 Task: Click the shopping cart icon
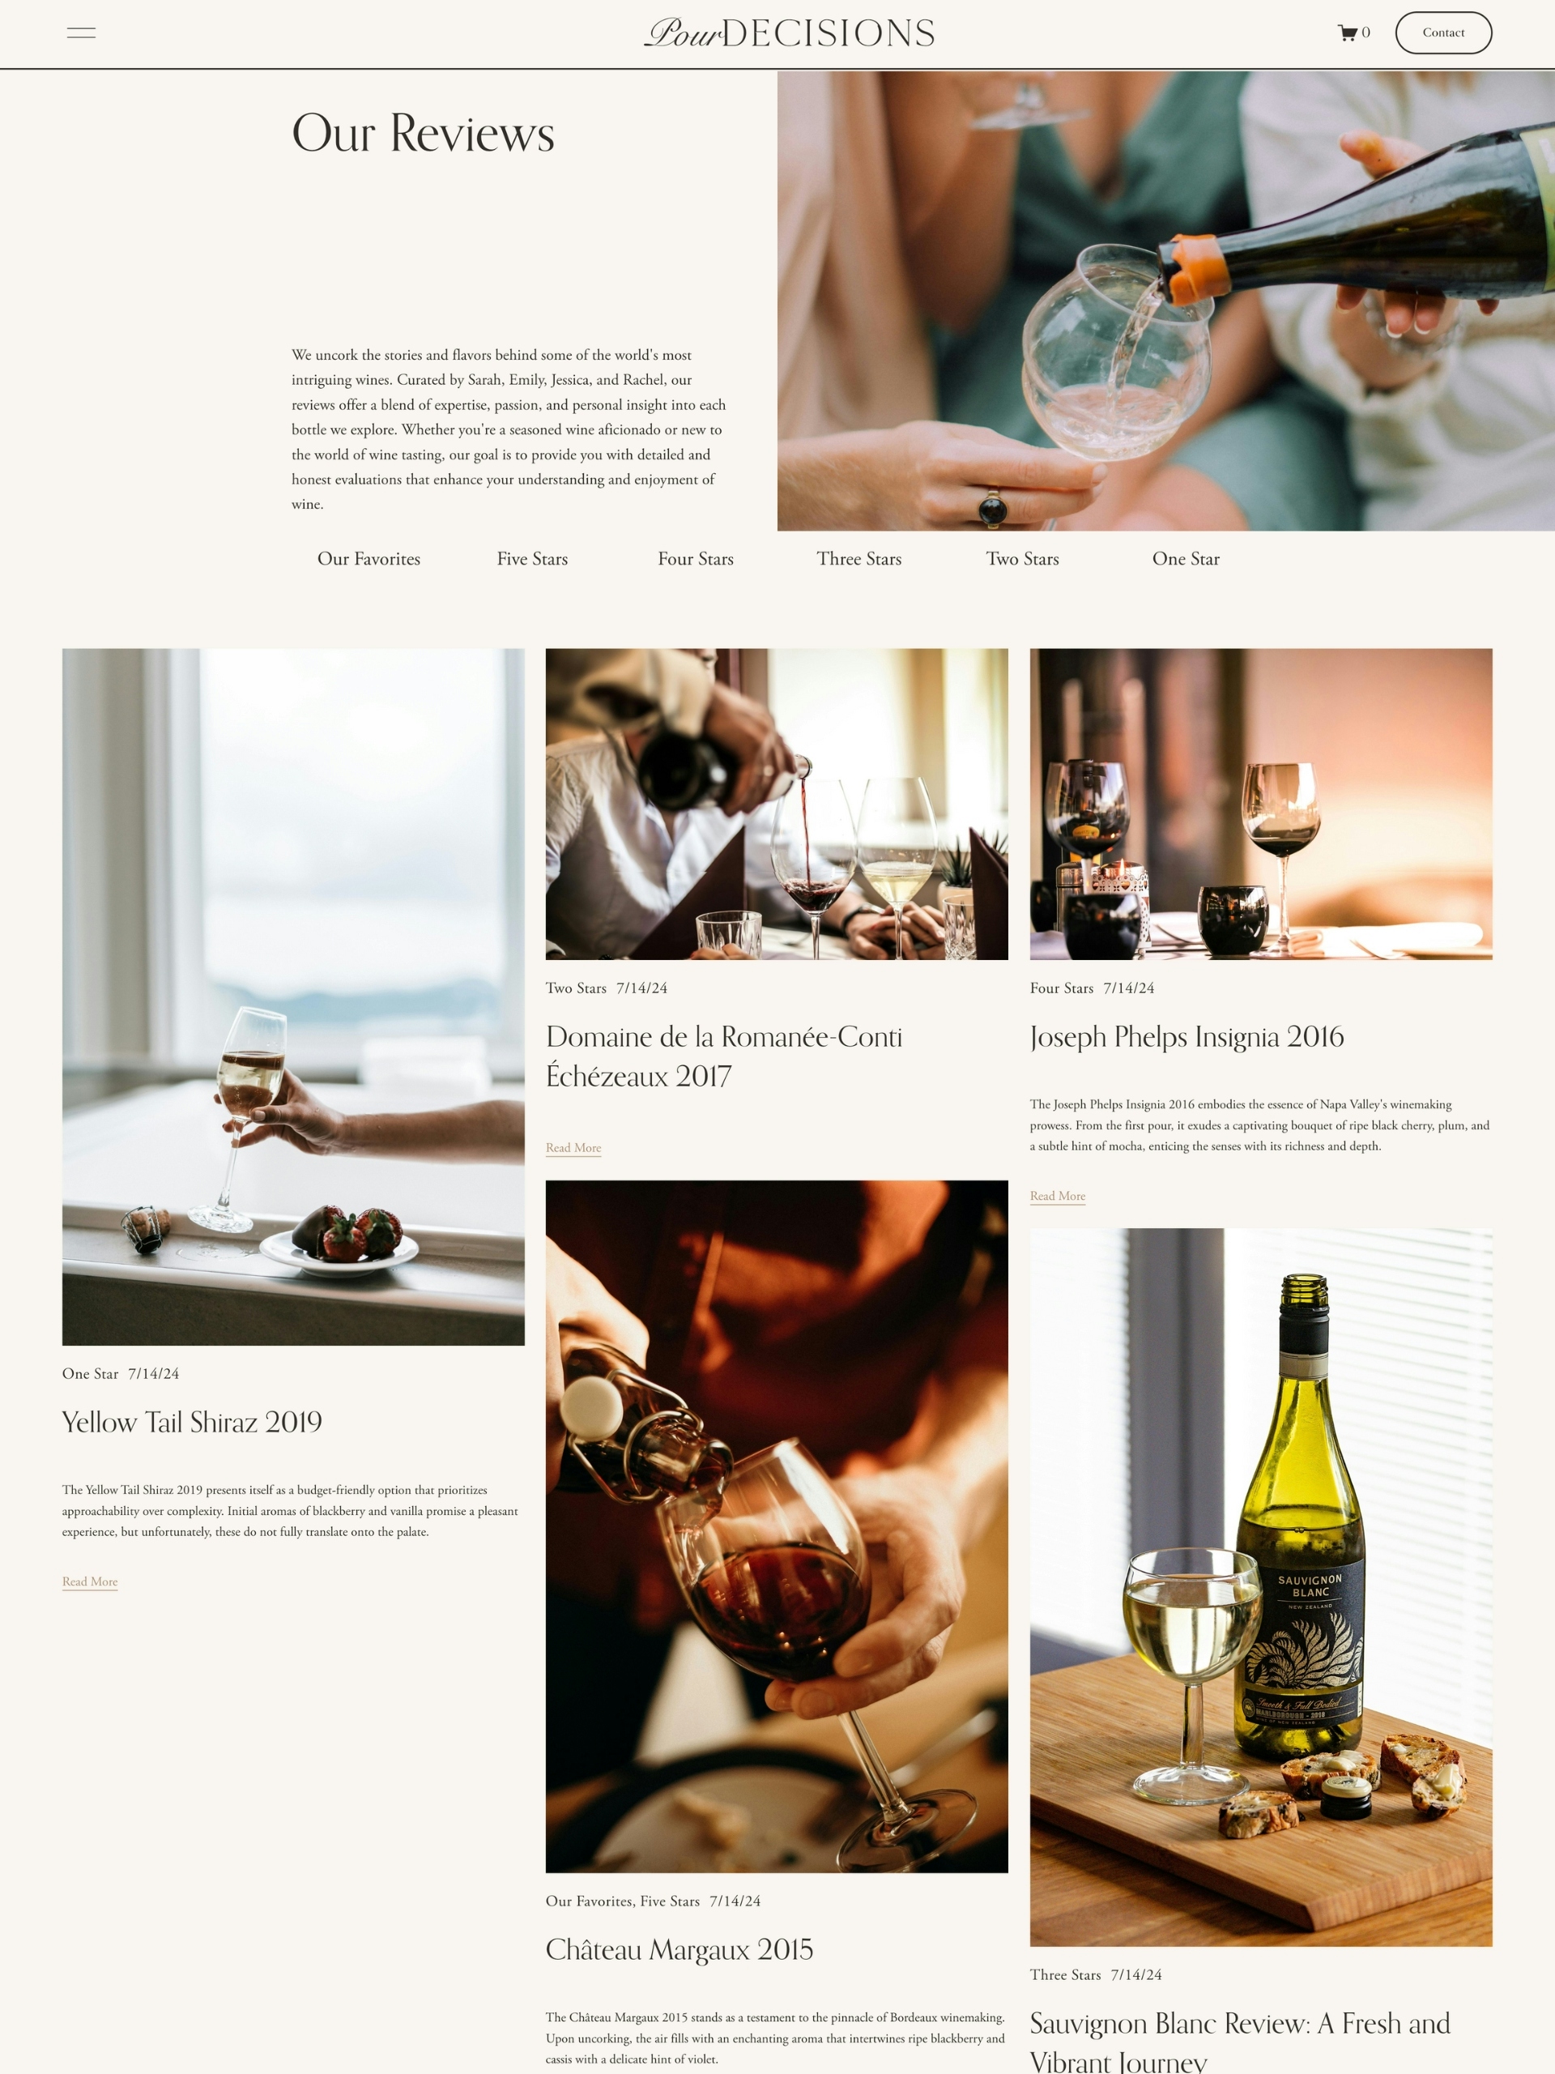[1346, 31]
